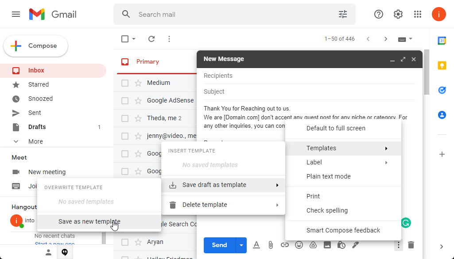The width and height of the screenshot is (454, 259).
Task: Open Support help icon
Action: (379, 14)
